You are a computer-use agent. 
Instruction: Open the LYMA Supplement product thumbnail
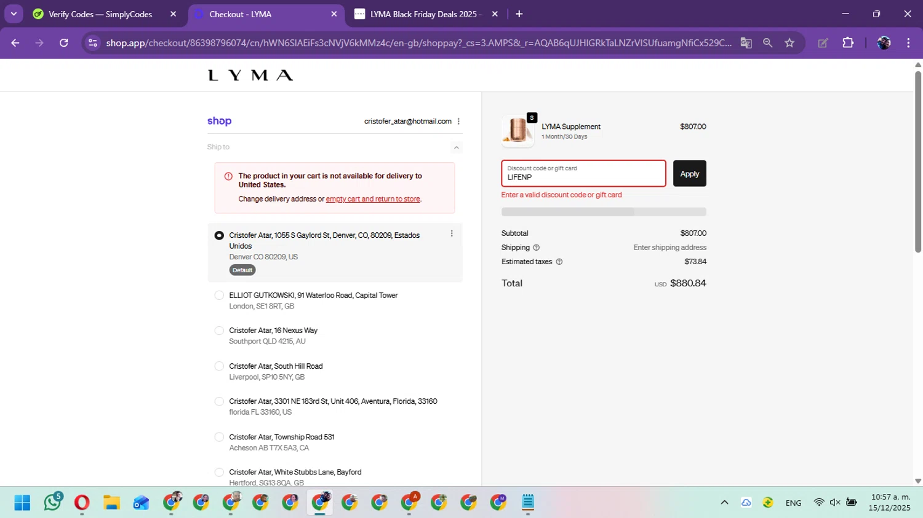coord(517,131)
